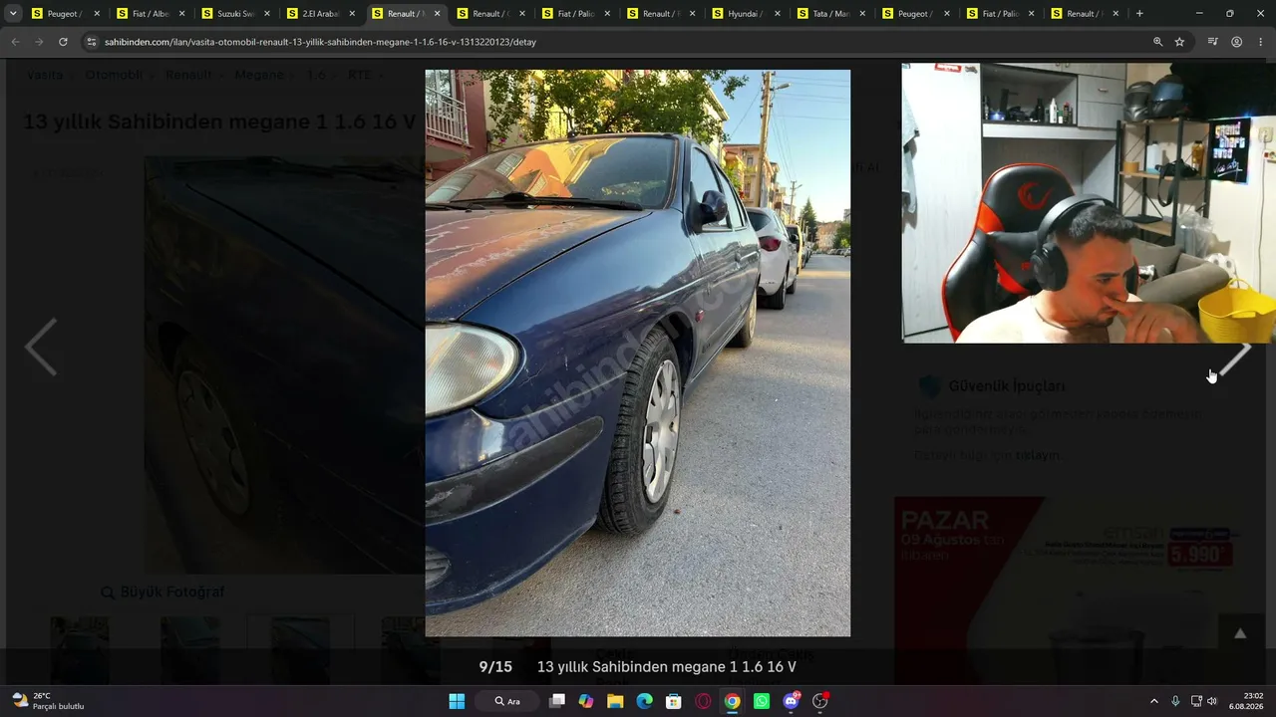Open File Explorer from the taskbar
The width and height of the screenshot is (1276, 717).
coord(615,701)
